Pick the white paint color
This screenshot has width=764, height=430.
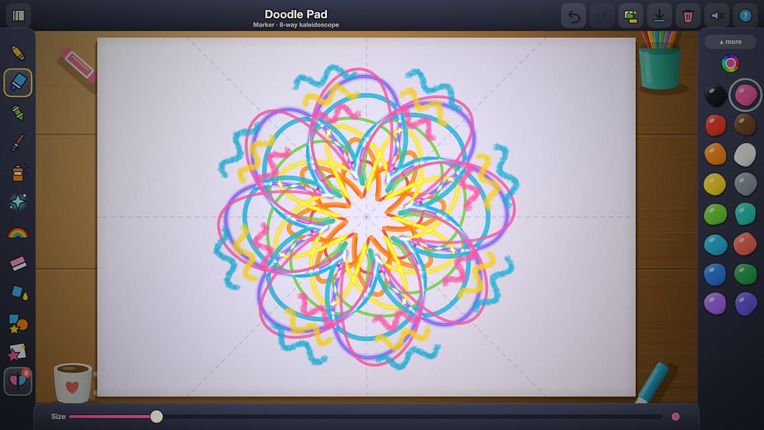coord(745,154)
